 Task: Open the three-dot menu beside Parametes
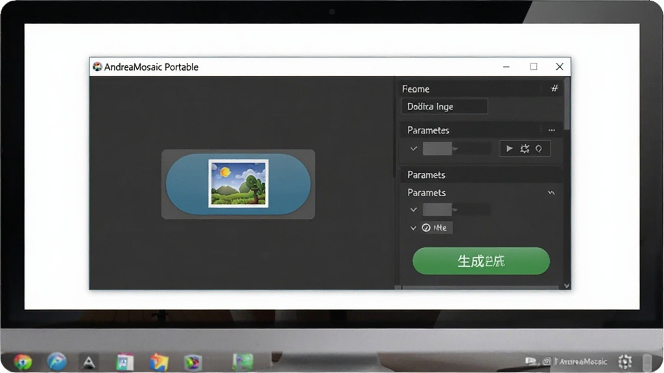click(x=551, y=130)
